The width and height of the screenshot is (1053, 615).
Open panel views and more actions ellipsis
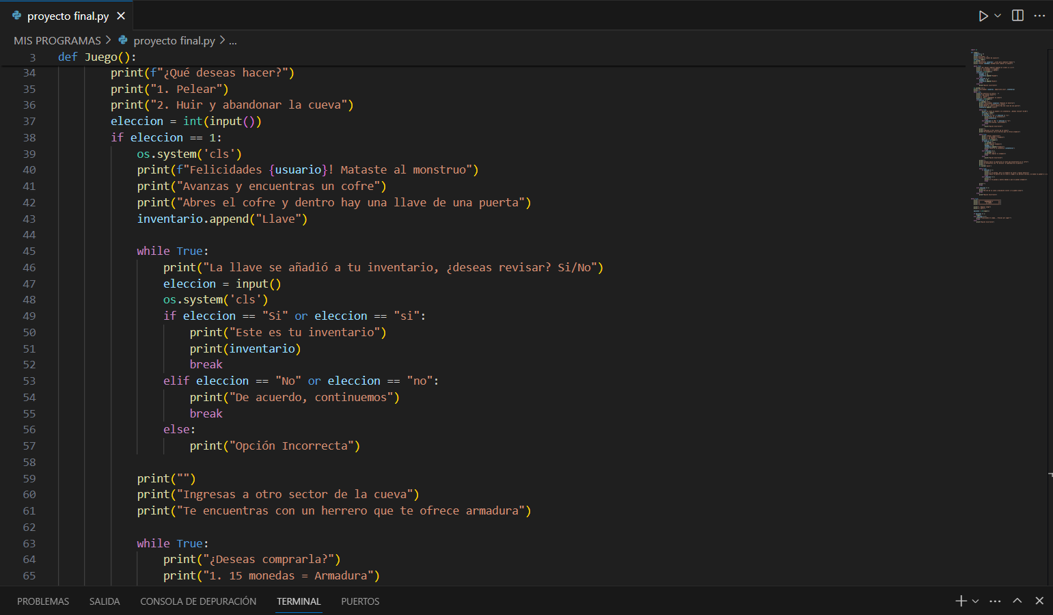pos(995,601)
